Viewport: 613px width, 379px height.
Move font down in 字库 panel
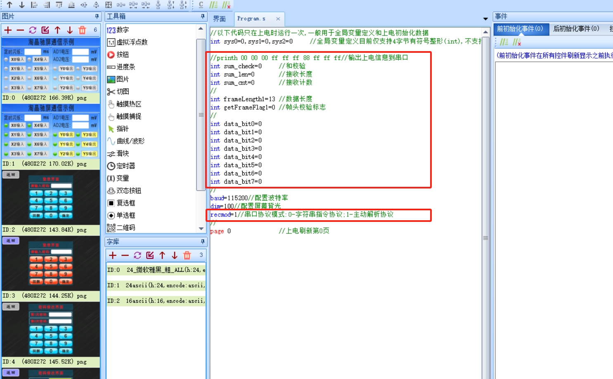pos(175,255)
